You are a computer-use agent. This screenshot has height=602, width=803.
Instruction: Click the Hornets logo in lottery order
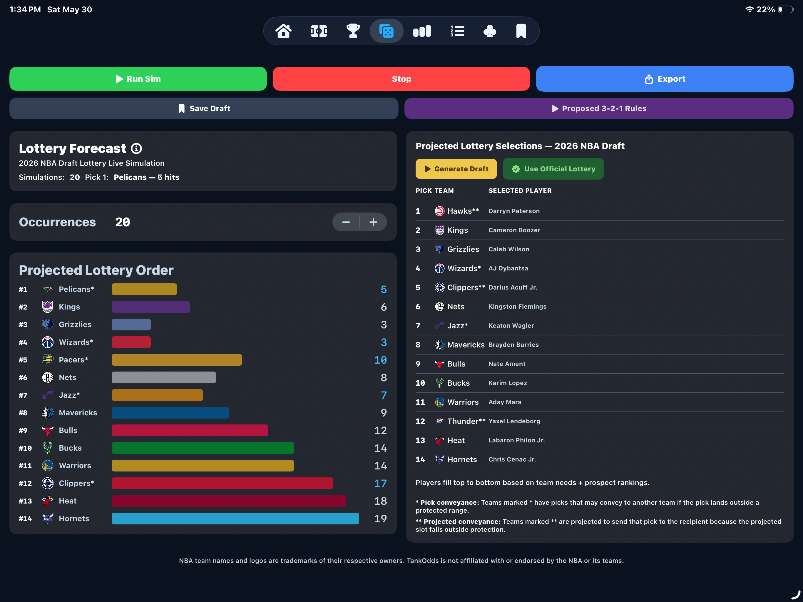pyautogui.click(x=48, y=518)
